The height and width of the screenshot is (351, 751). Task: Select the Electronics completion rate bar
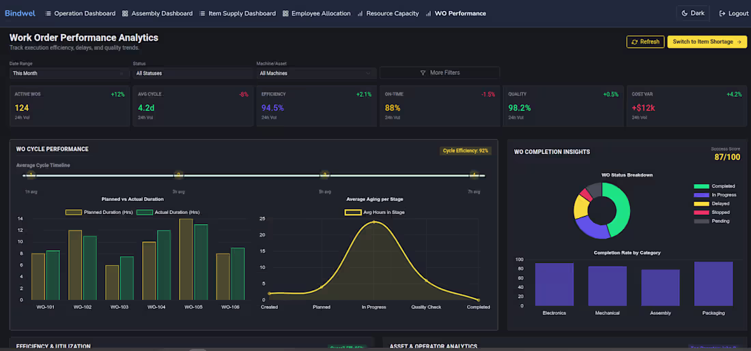click(x=554, y=284)
